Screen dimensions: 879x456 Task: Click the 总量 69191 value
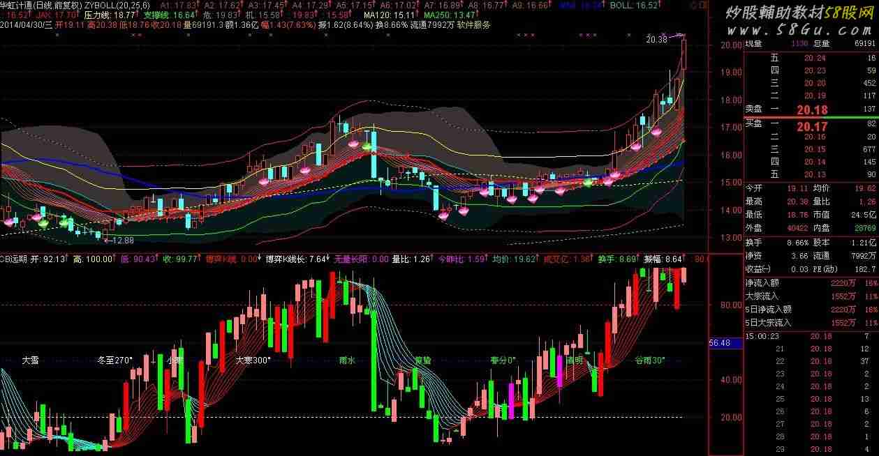864,43
